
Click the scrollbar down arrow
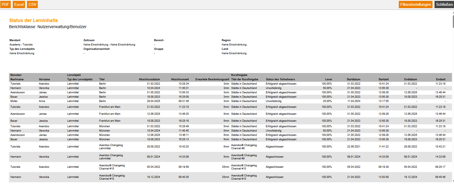pyautogui.click(x=452, y=182)
